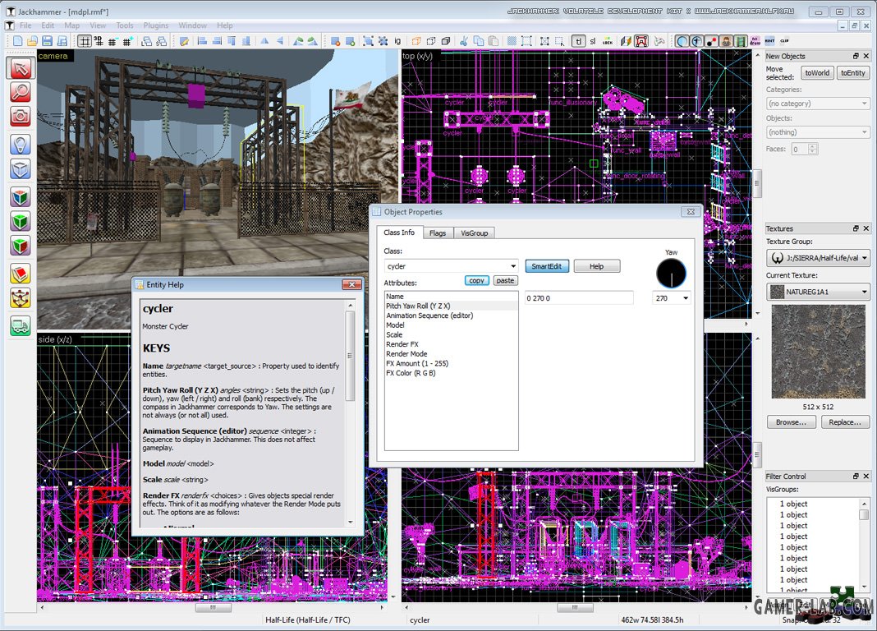
Task: Pick the Block creation tool
Action: click(21, 169)
